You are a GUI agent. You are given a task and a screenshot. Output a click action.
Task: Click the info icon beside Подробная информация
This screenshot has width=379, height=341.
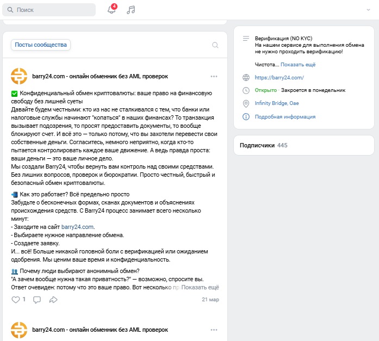click(246, 117)
